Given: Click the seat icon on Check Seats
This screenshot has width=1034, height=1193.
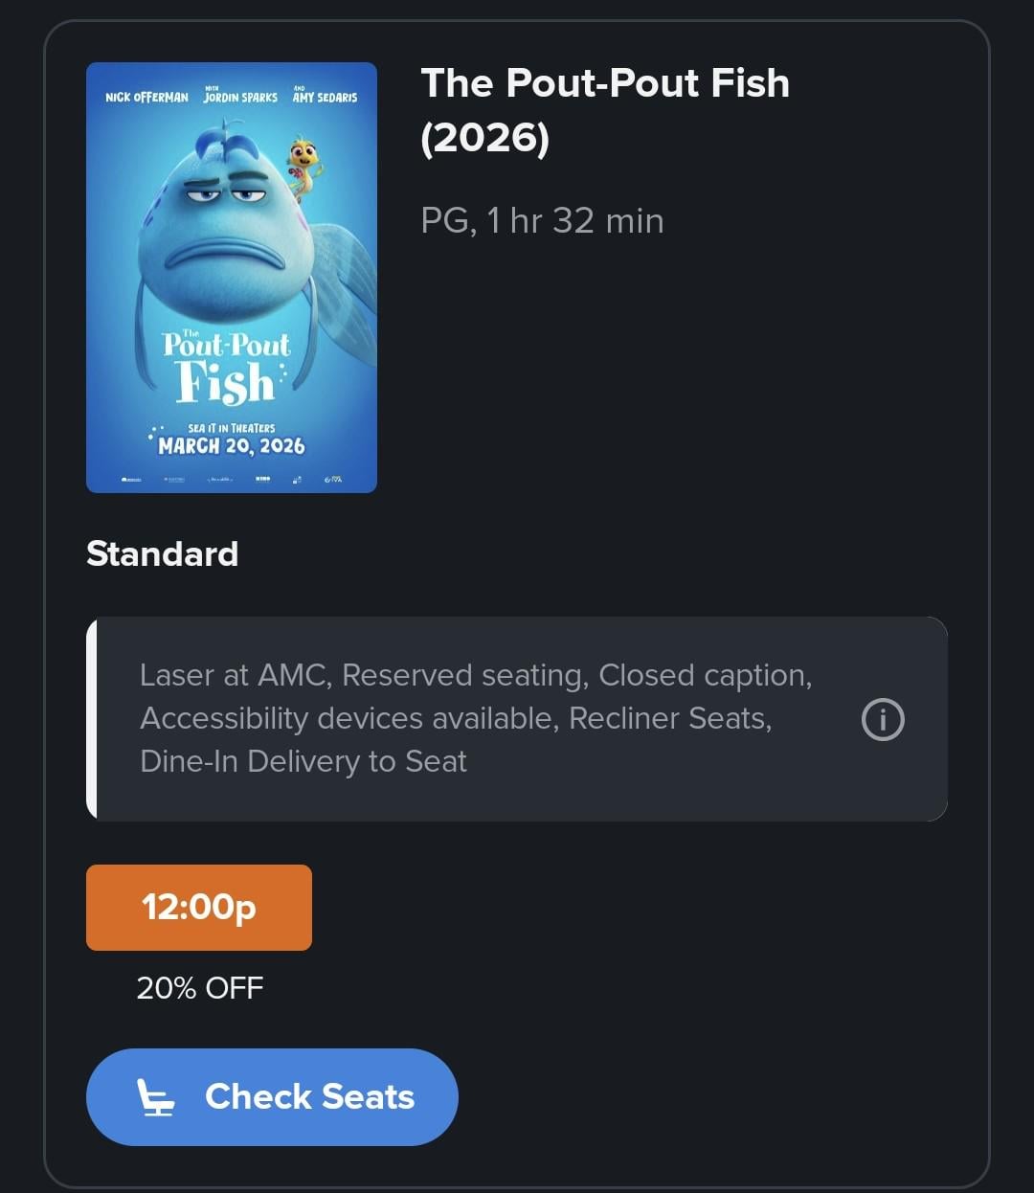Looking at the screenshot, I should (x=156, y=1097).
